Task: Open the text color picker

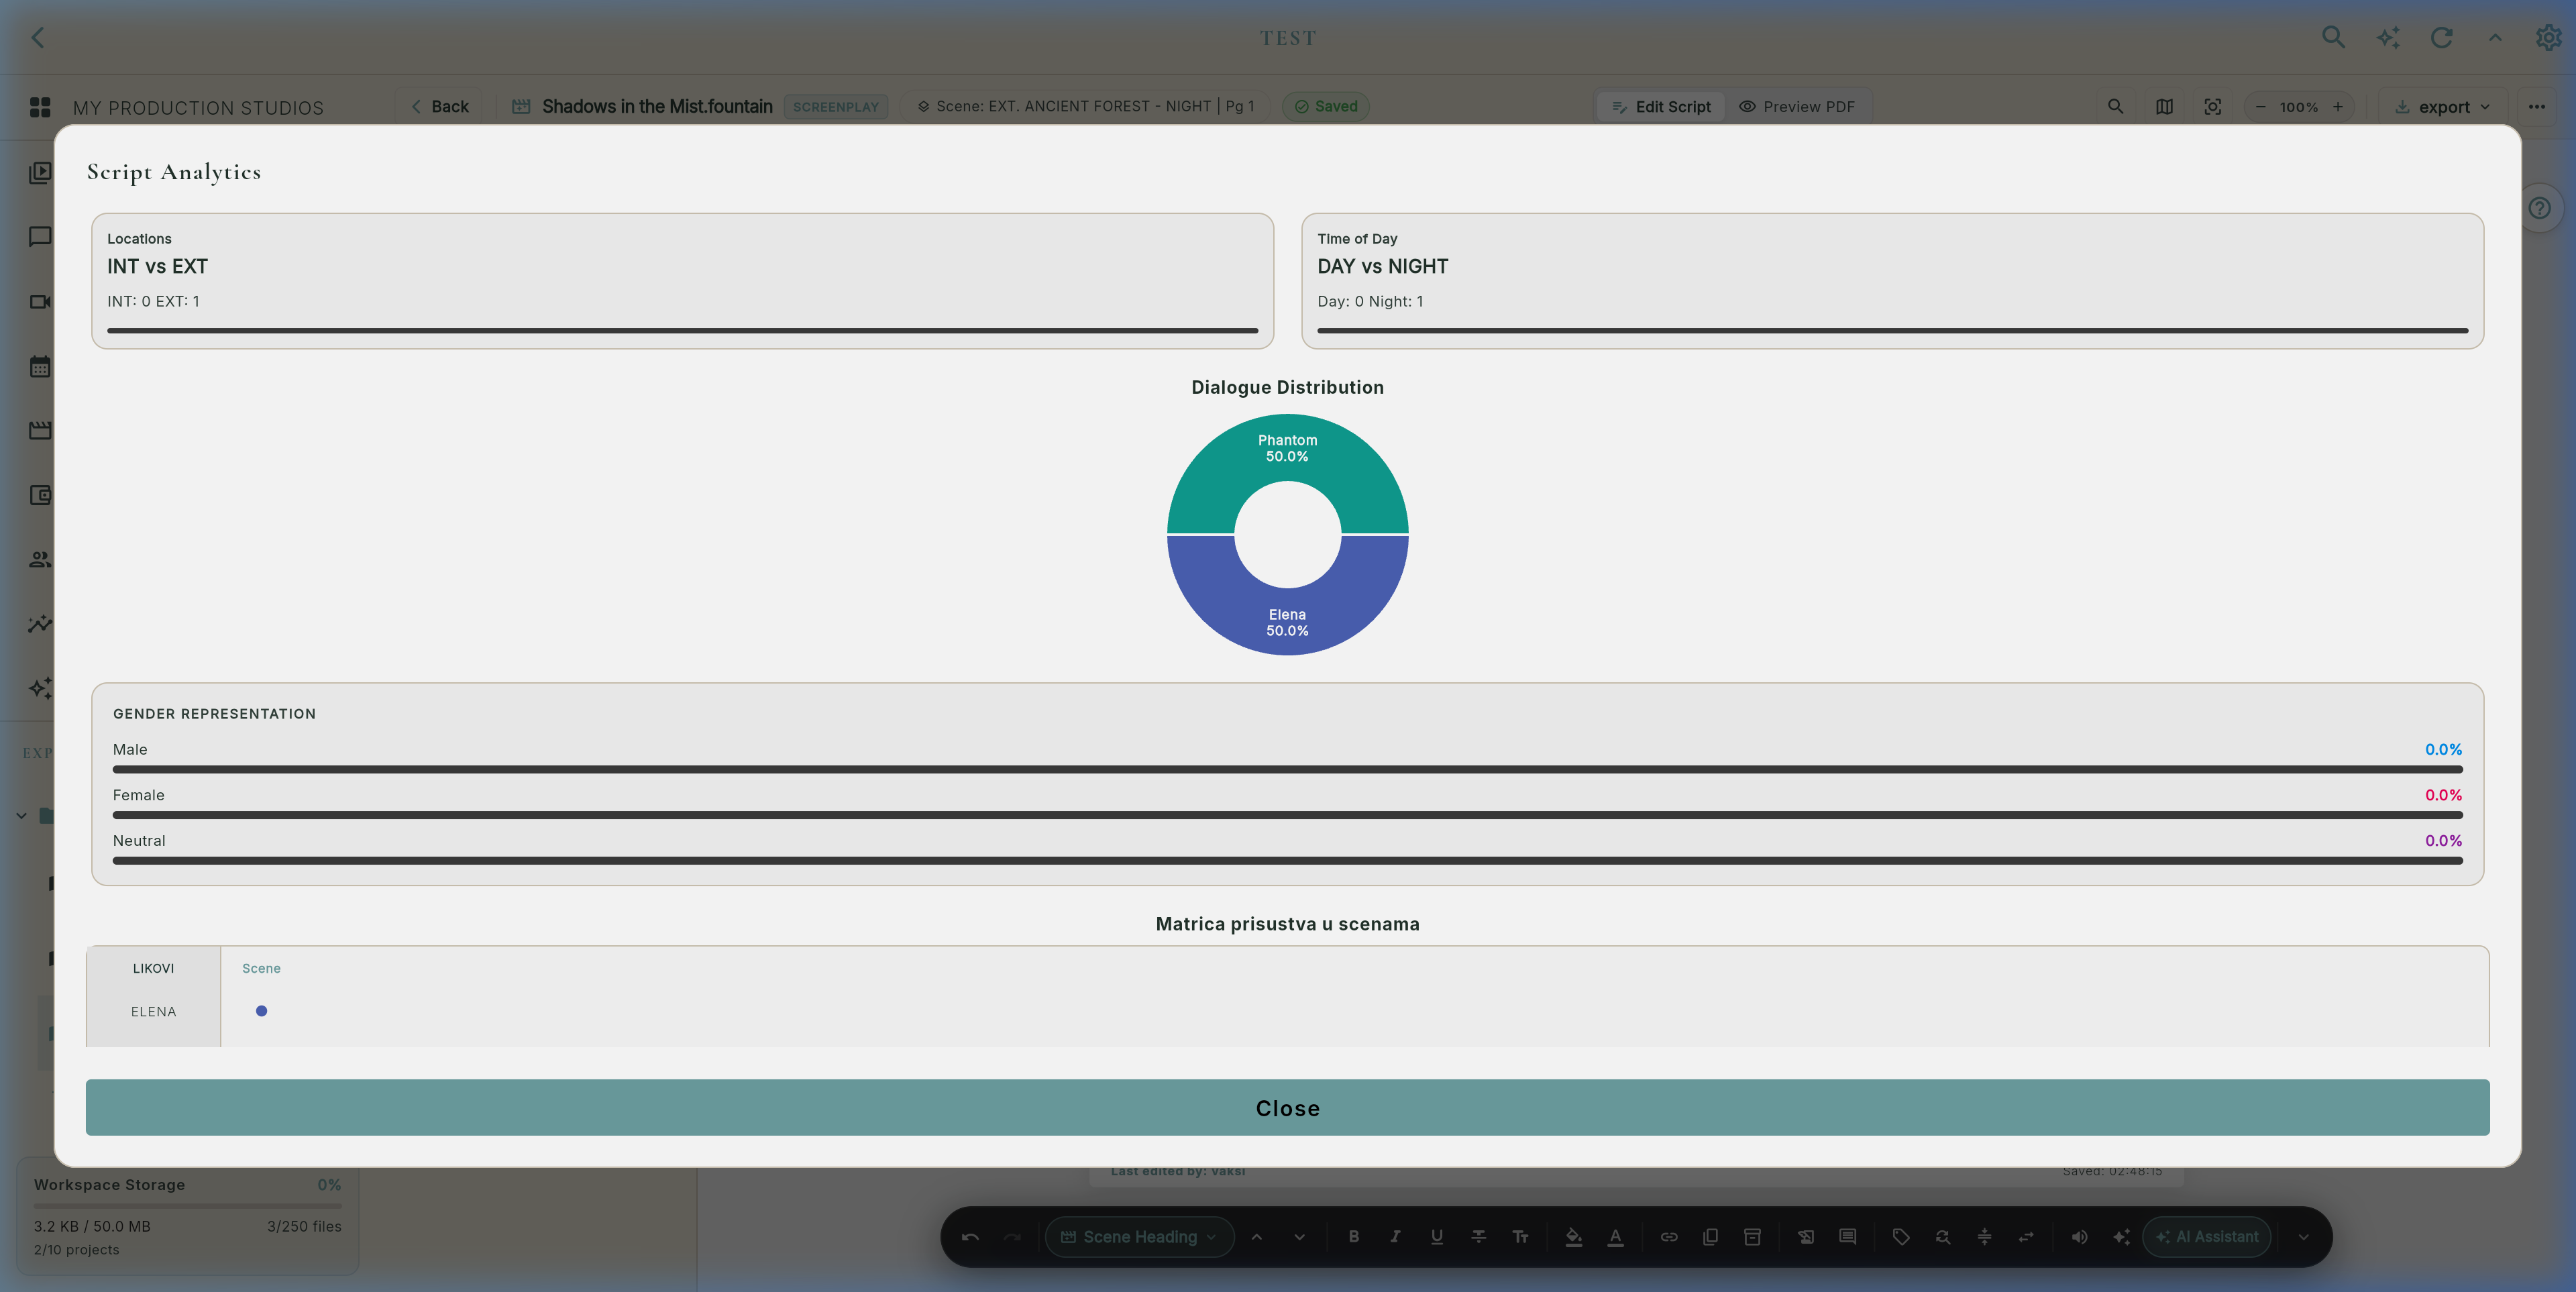Action: pos(1615,1237)
